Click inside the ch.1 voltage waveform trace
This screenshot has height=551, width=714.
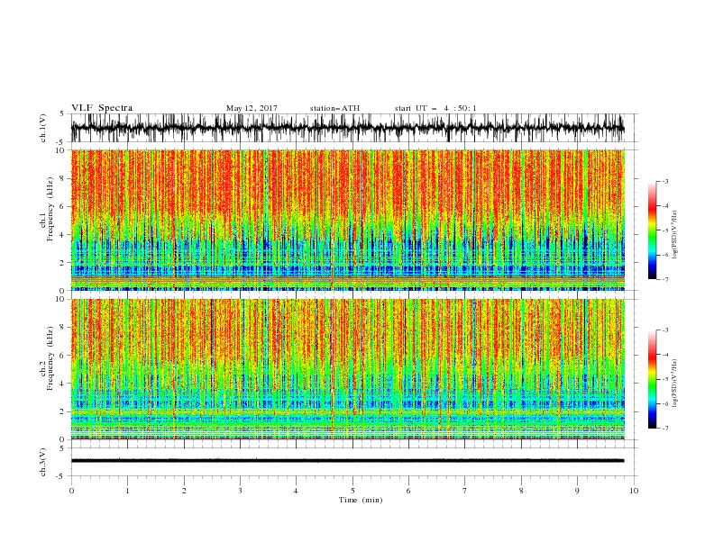[347, 128]
